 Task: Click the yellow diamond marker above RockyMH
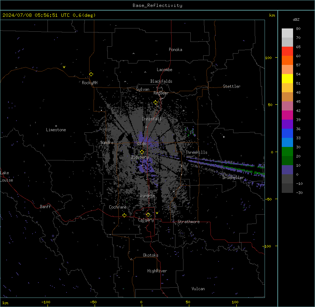coord(91,74)
